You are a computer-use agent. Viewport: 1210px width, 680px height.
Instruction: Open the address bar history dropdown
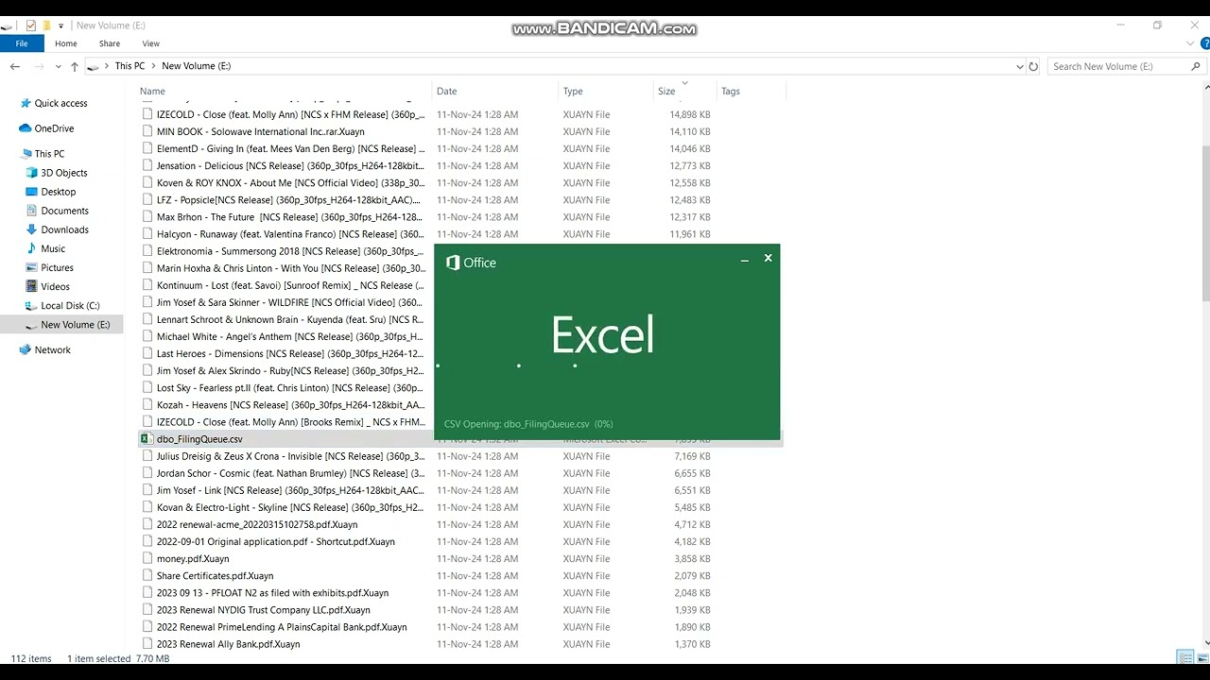click(1019, 66)
